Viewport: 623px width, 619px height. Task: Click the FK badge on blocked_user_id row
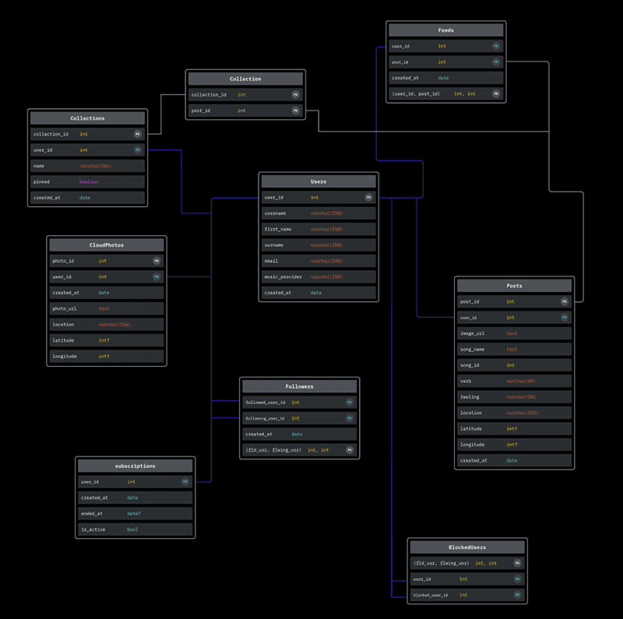(517, 595)
